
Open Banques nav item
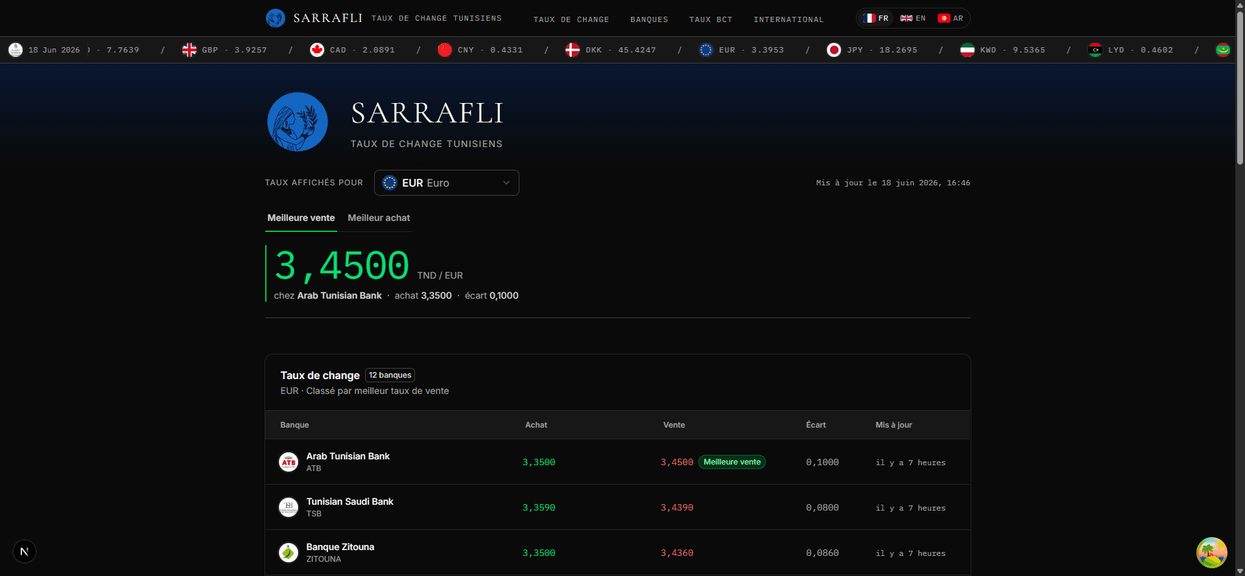point(649,19)
